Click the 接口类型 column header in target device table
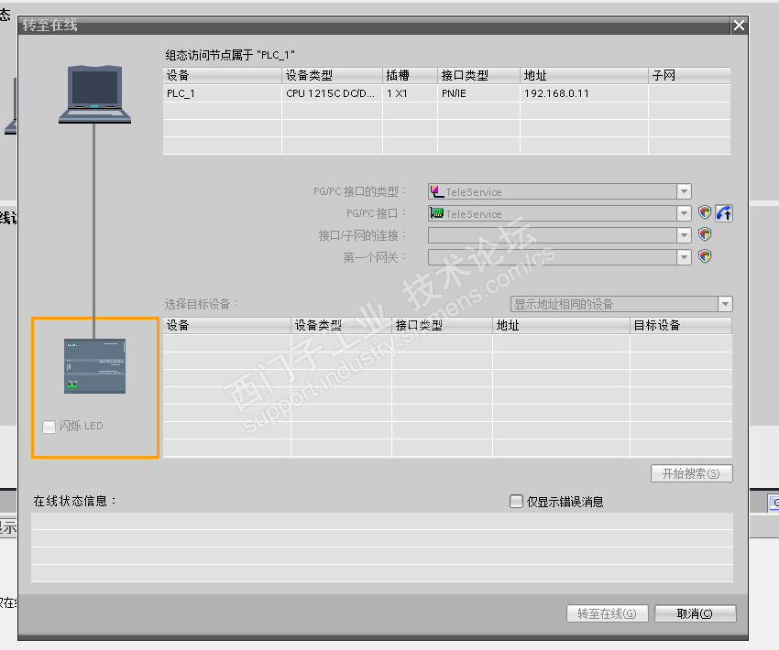 click(x=442, y=326)
